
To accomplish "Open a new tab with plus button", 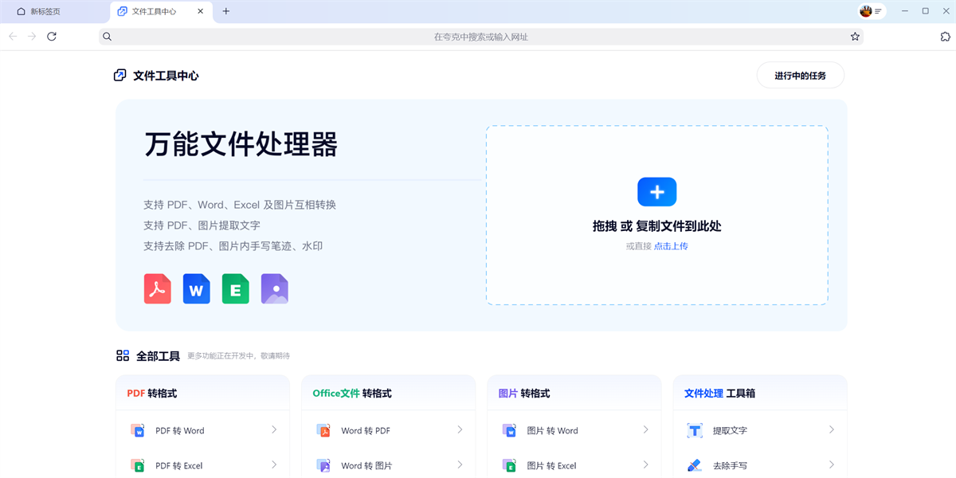I will (226, 11).
